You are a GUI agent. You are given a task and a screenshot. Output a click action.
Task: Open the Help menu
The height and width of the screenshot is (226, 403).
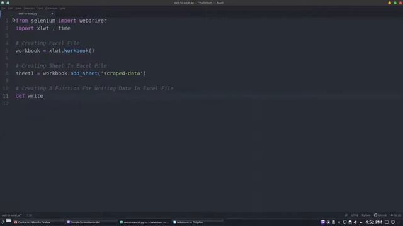(62, 8)
